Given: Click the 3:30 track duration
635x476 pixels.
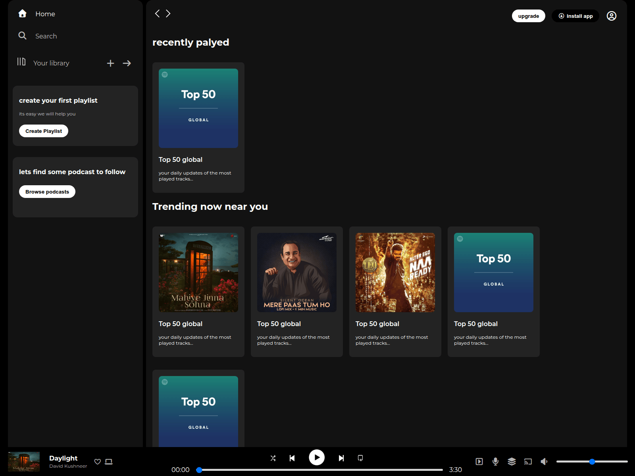Looking at the screenshot, I should point(455,470).
